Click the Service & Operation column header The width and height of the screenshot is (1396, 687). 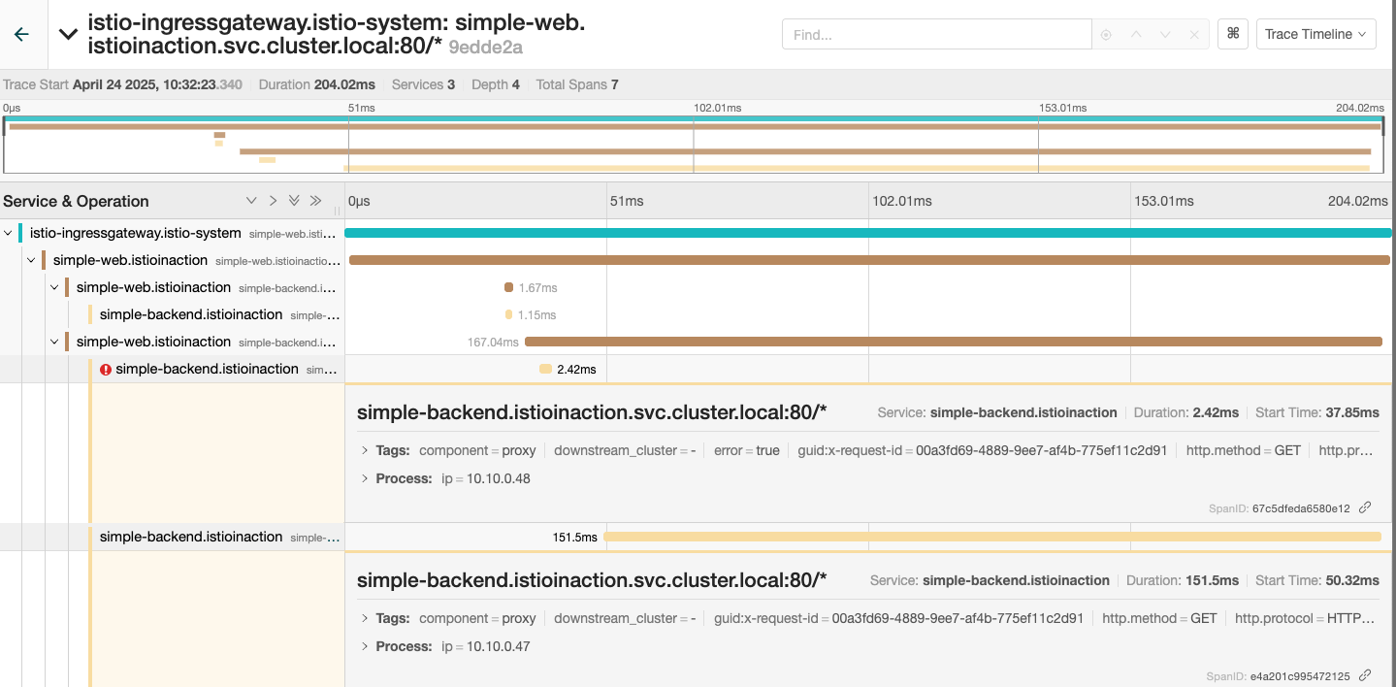pyautogui.click(x=76, y=201)
